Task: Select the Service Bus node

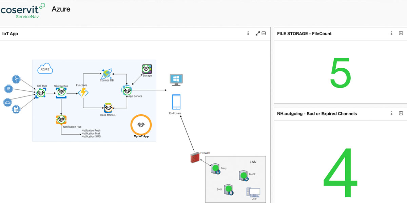Action: point(61,92)
